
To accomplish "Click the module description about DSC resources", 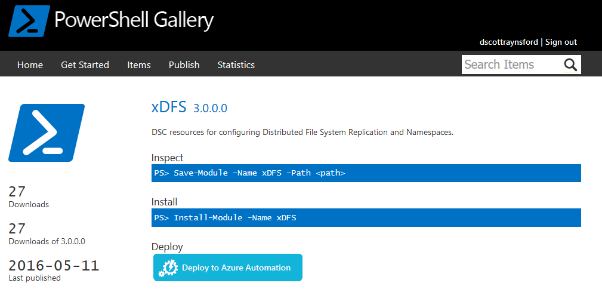I will click(x=303, y=133).
